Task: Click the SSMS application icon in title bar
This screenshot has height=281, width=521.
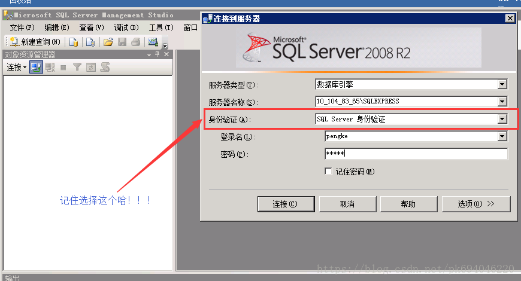Action: [8, 16]
